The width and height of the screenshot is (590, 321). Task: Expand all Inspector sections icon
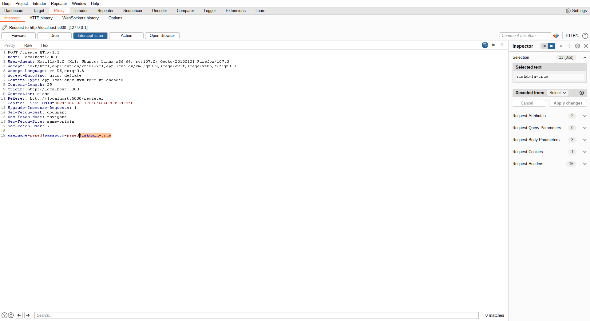(x=561, y=46)
